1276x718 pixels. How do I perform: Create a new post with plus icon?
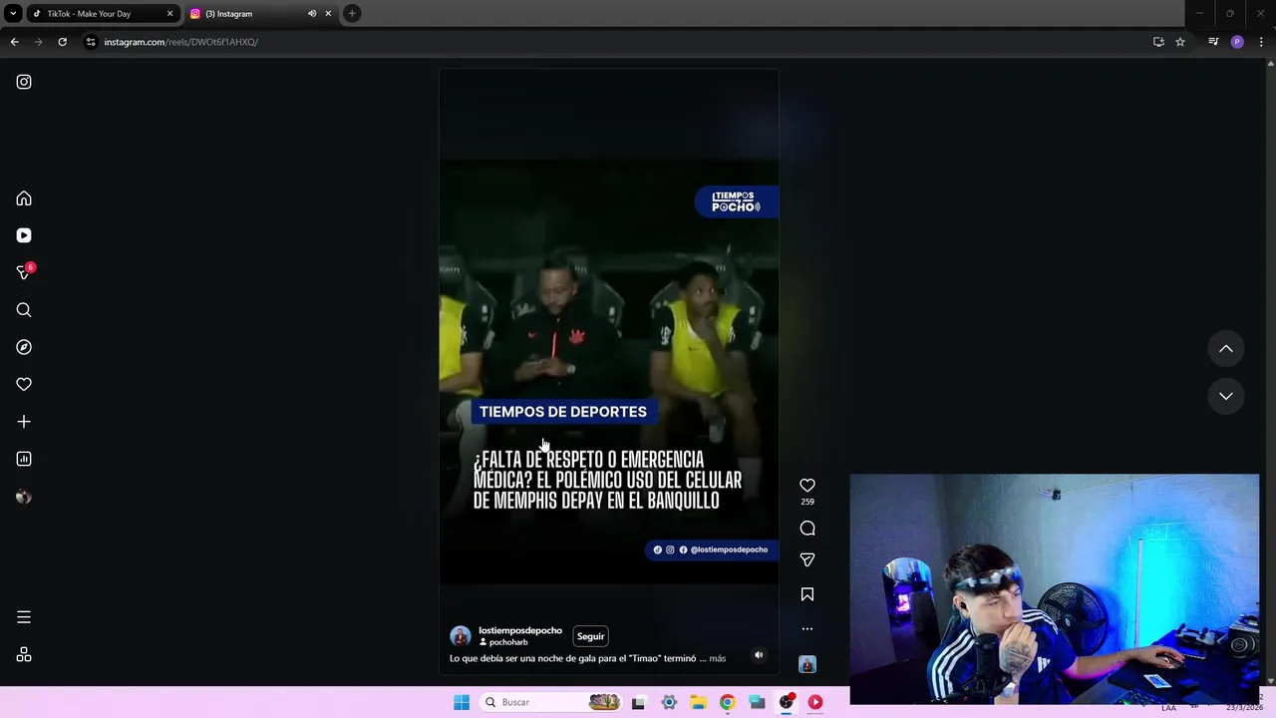(24, 422)
